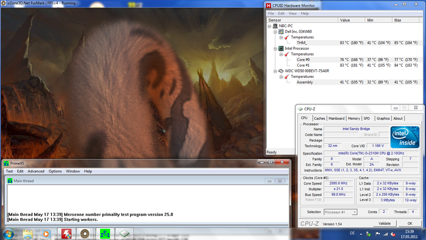
Task: Open the Processor #1 selection dropdown
Action: click(x=354, y=212)
